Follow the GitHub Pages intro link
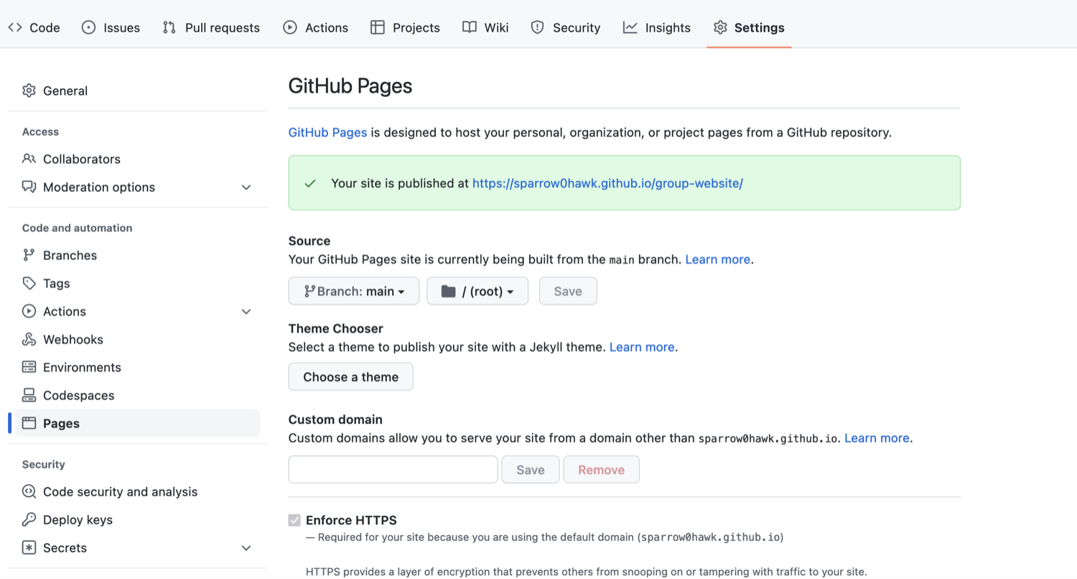 (x=328, y=132)
